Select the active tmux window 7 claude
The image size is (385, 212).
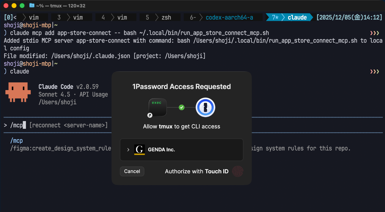tap(289, 18)
